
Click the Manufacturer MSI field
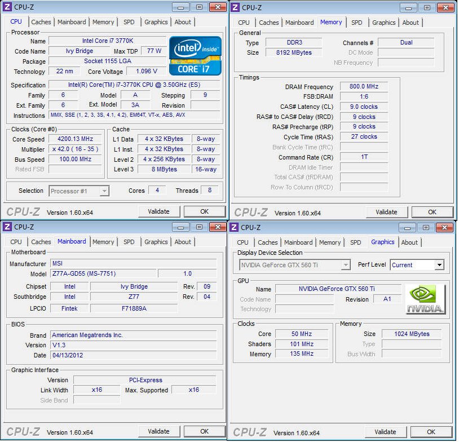click(134, 263)
